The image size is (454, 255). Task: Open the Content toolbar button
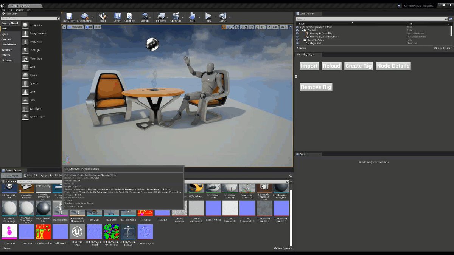pos(117,17)
